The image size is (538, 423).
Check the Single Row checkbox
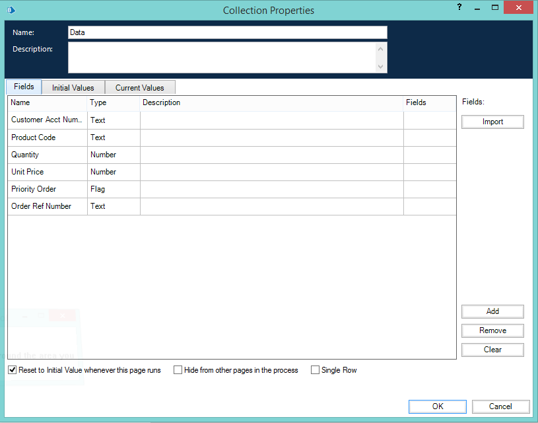316,370
